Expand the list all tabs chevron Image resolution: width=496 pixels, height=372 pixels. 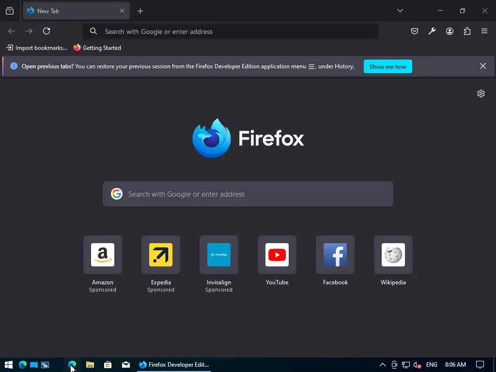pos(400,11)
